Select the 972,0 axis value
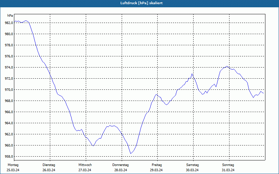The width and height of the screenshot is (279, 174). [x=9, y=79]
